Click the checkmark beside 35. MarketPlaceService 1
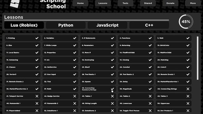The image size is (203, 114). pos(188,82)
